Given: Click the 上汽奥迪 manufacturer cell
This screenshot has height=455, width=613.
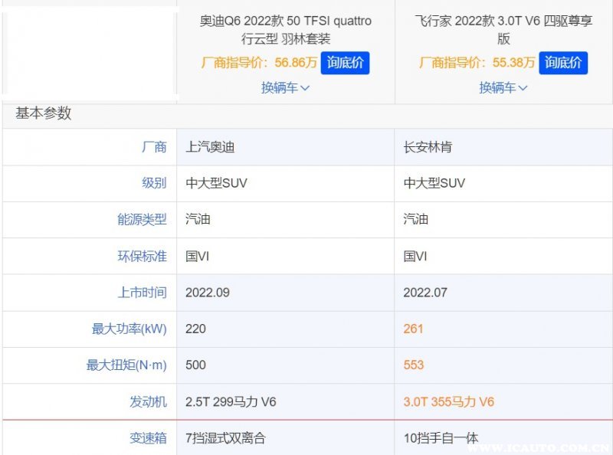Looking at the screenshot, I should pos(211,147).
